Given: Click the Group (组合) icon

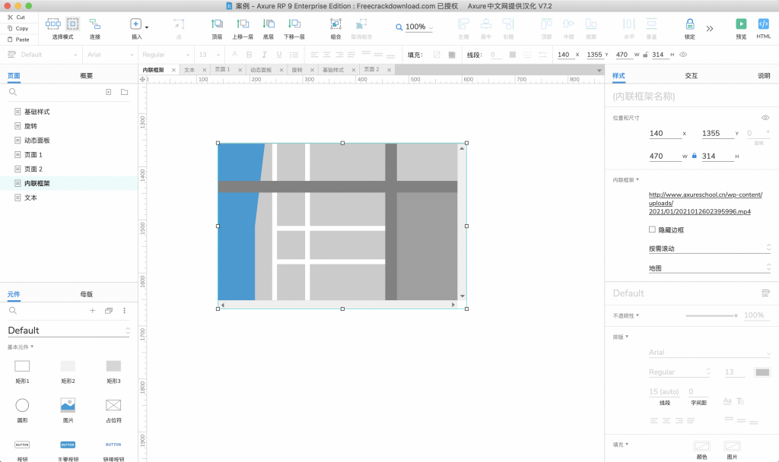Looking at the screenshot, I should pyautogui.click(x=335, y=24).
